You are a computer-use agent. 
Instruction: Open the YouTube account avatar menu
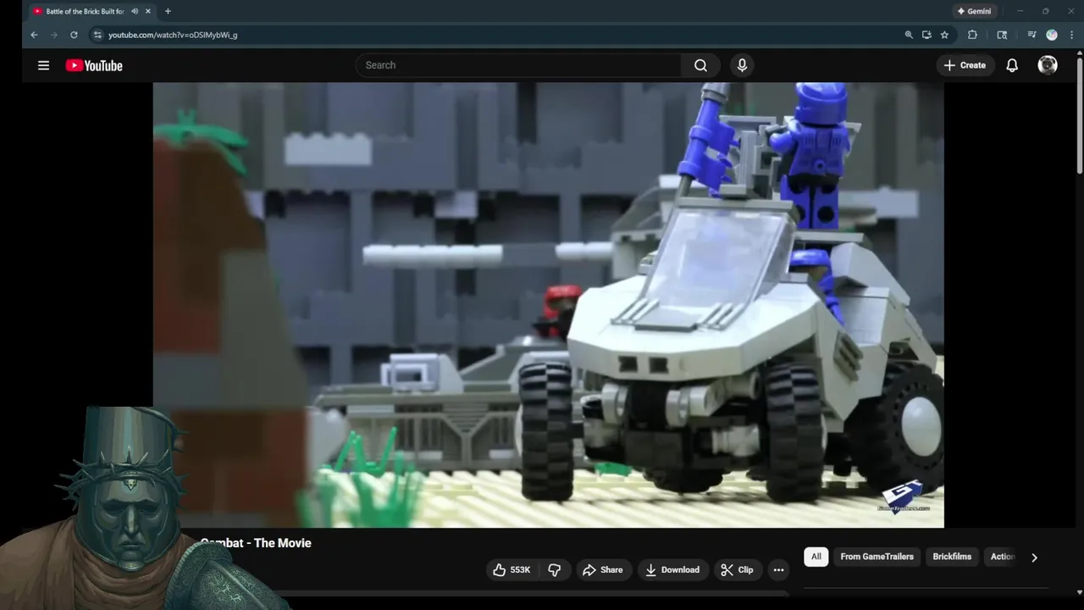(1048, 65)
